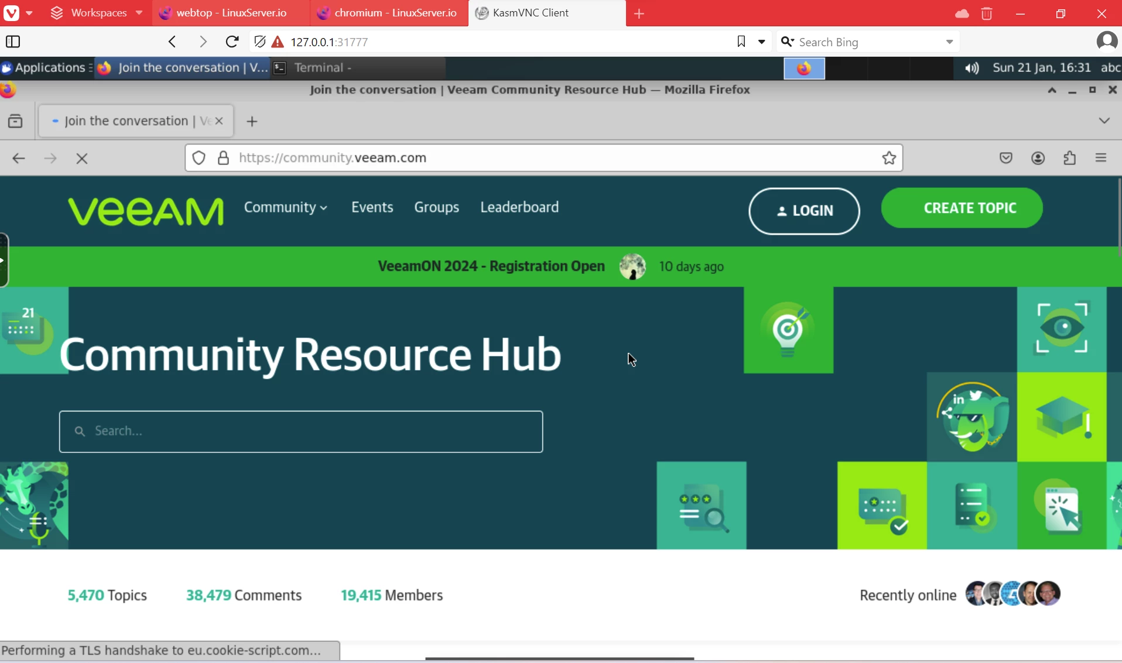
Task: Select the KasmVNC Client tab
Action: (546, 13)
